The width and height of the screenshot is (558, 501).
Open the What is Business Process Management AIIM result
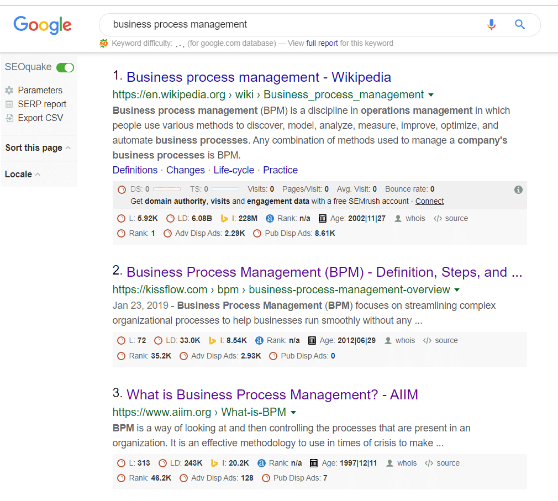(272, 395)
